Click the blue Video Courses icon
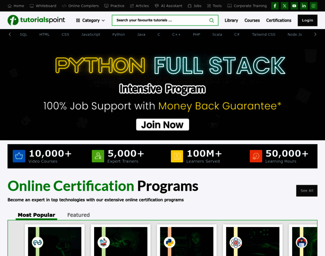This screenshot has height=256, width=325. point(19,156)
